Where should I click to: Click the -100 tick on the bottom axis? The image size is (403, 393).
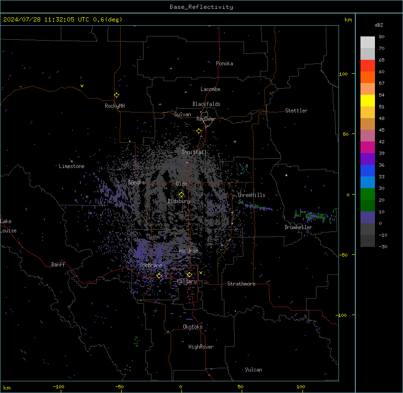point(58,386)
